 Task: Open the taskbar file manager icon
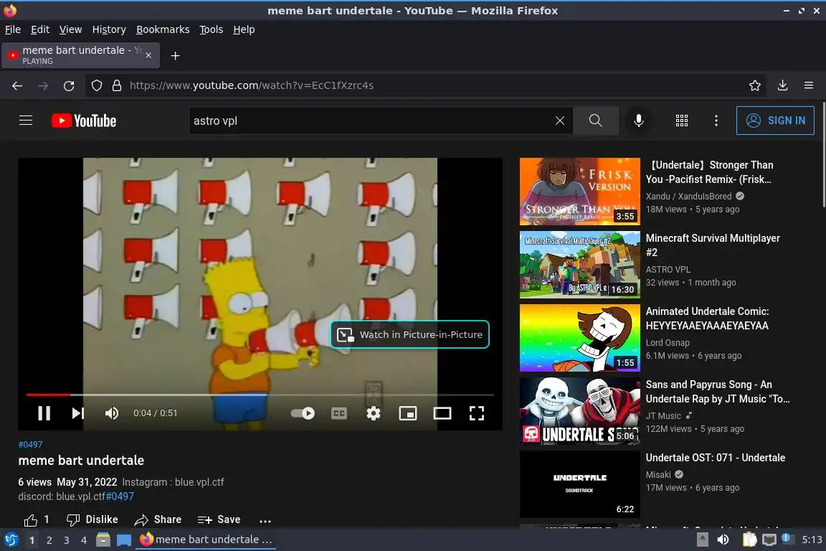[103, 540]
